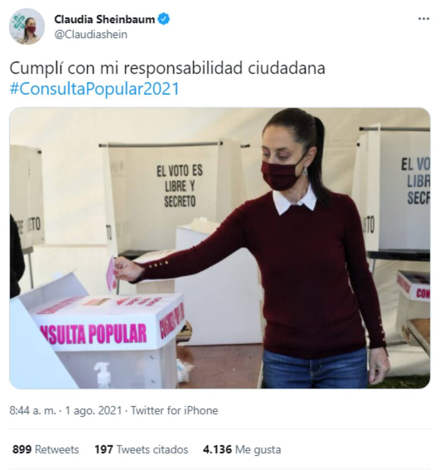This screenshot has height=470, width=440.
Task: Select the tweet text about responsabilidad ciudadana
Action: 167,68
